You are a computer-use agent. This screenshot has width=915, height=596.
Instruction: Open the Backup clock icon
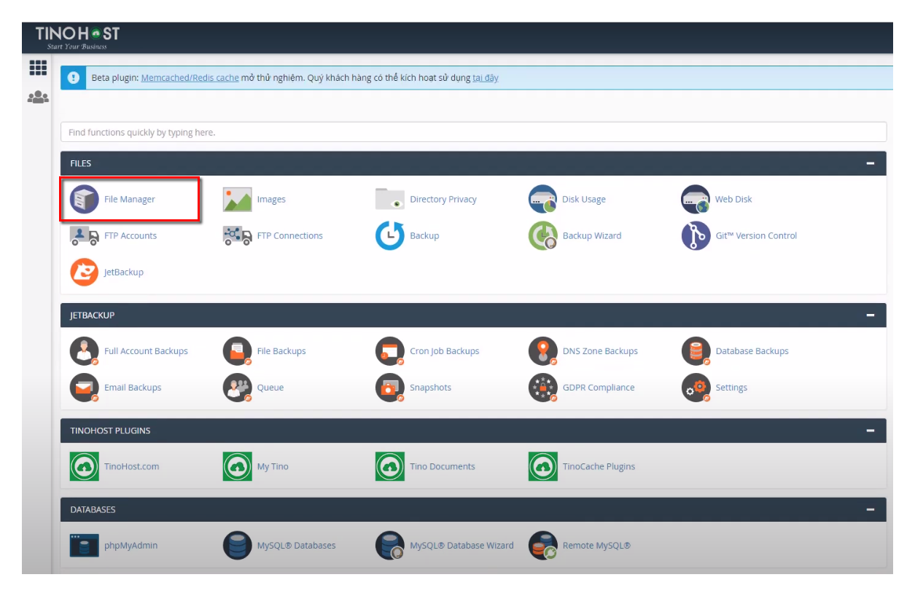(390, 235)
